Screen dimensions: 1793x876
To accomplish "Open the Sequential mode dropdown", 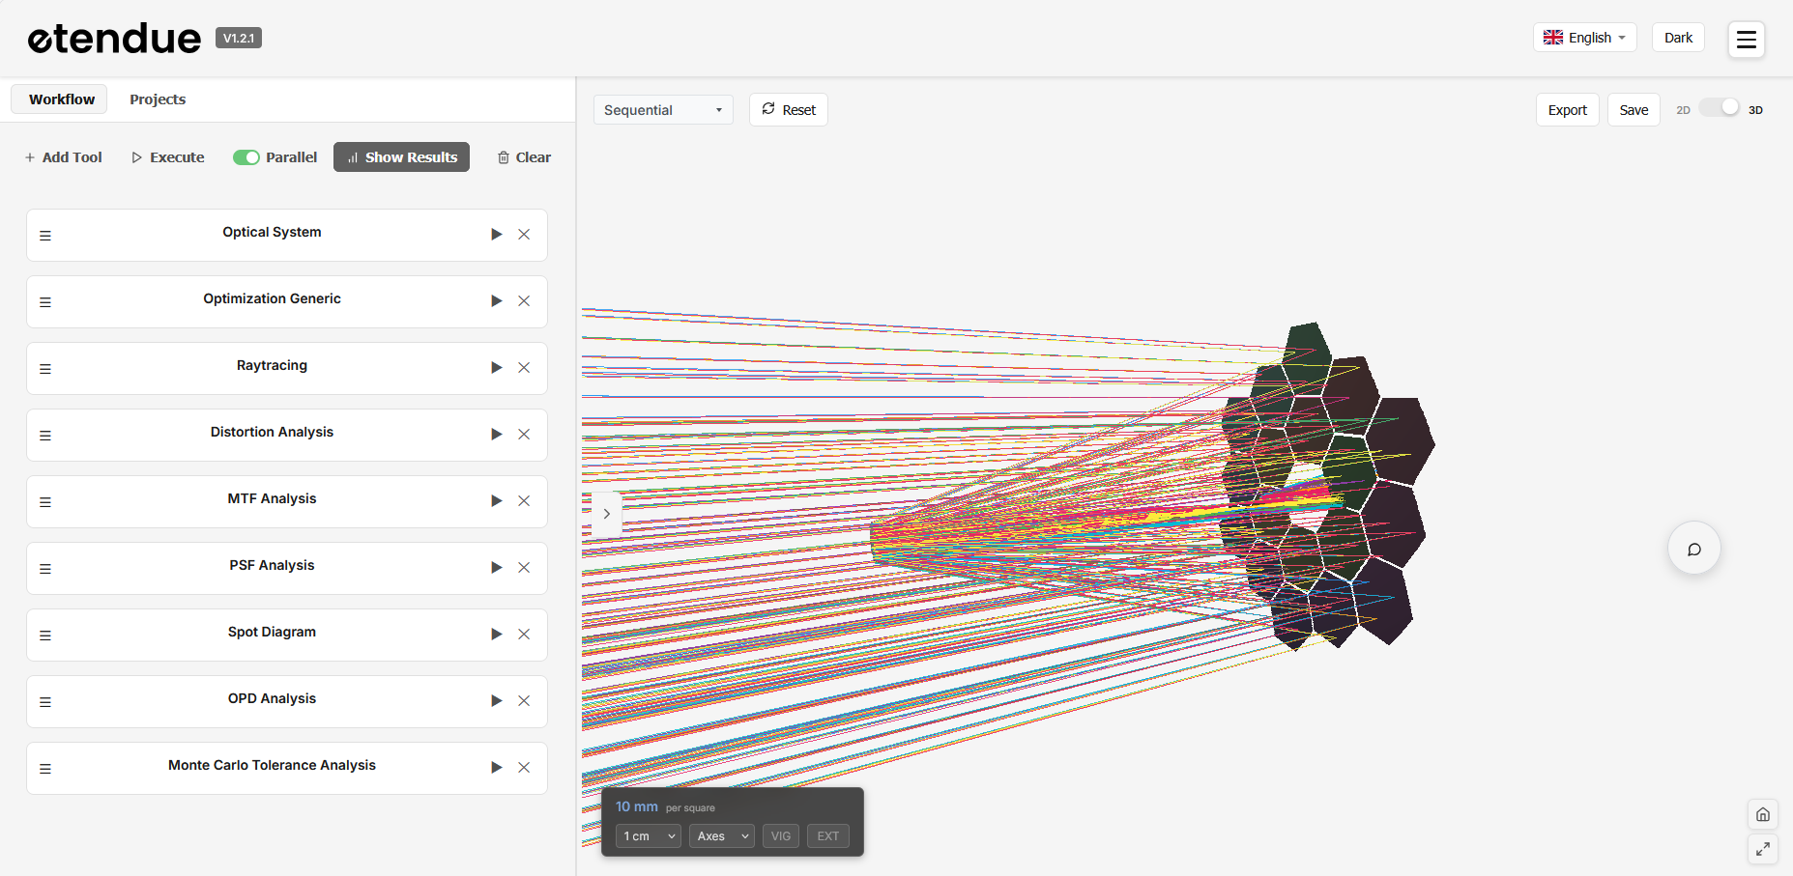I will click(663, 110).
